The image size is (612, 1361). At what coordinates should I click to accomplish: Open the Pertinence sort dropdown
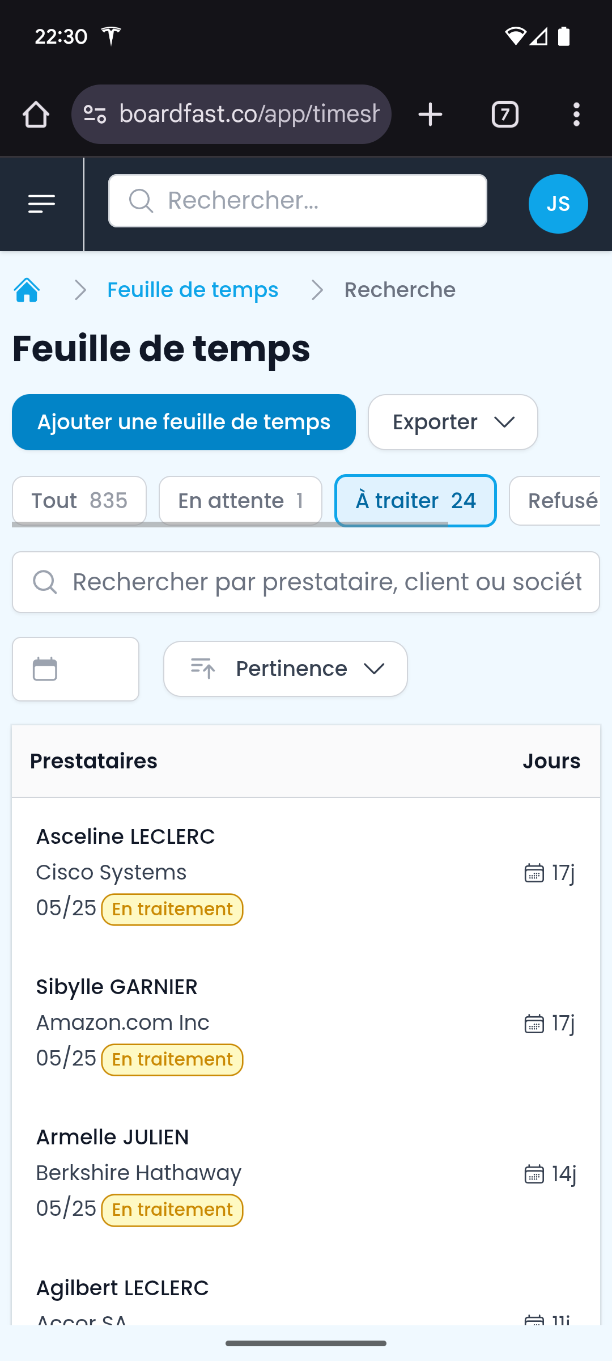pyautogui.click(x=286, y=669)
